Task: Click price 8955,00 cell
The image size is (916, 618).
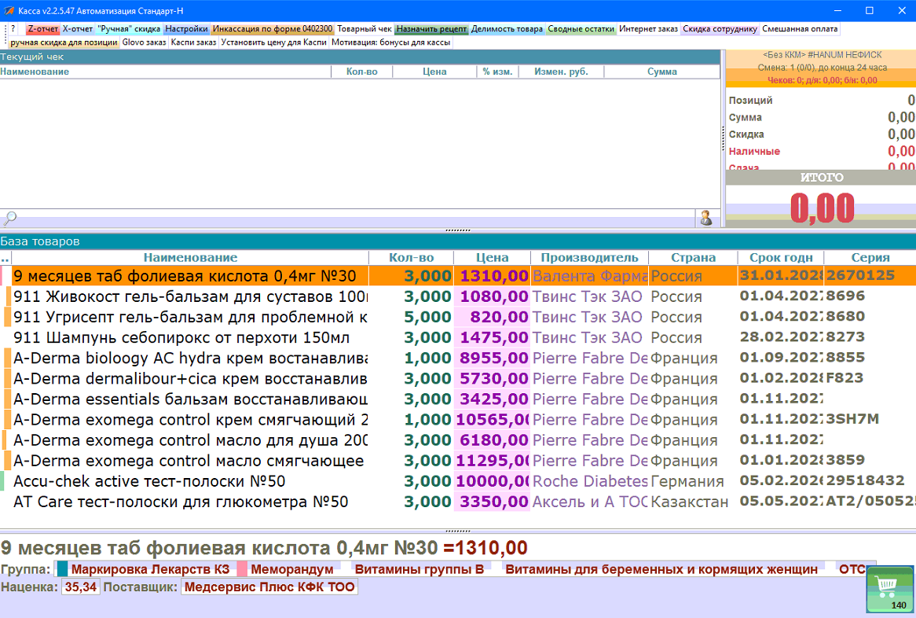Action: tap(492, 358)
